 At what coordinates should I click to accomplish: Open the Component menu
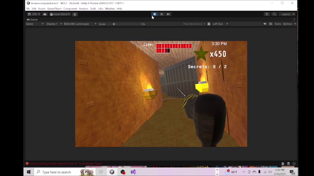coord(70,9)
